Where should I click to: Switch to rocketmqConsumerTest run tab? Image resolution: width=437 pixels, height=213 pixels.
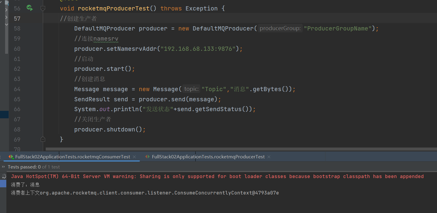click(72, 157)
